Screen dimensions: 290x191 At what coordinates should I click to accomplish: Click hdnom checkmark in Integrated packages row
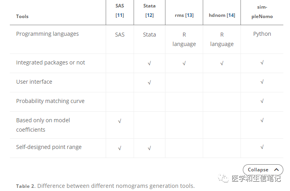pos(222,63)
